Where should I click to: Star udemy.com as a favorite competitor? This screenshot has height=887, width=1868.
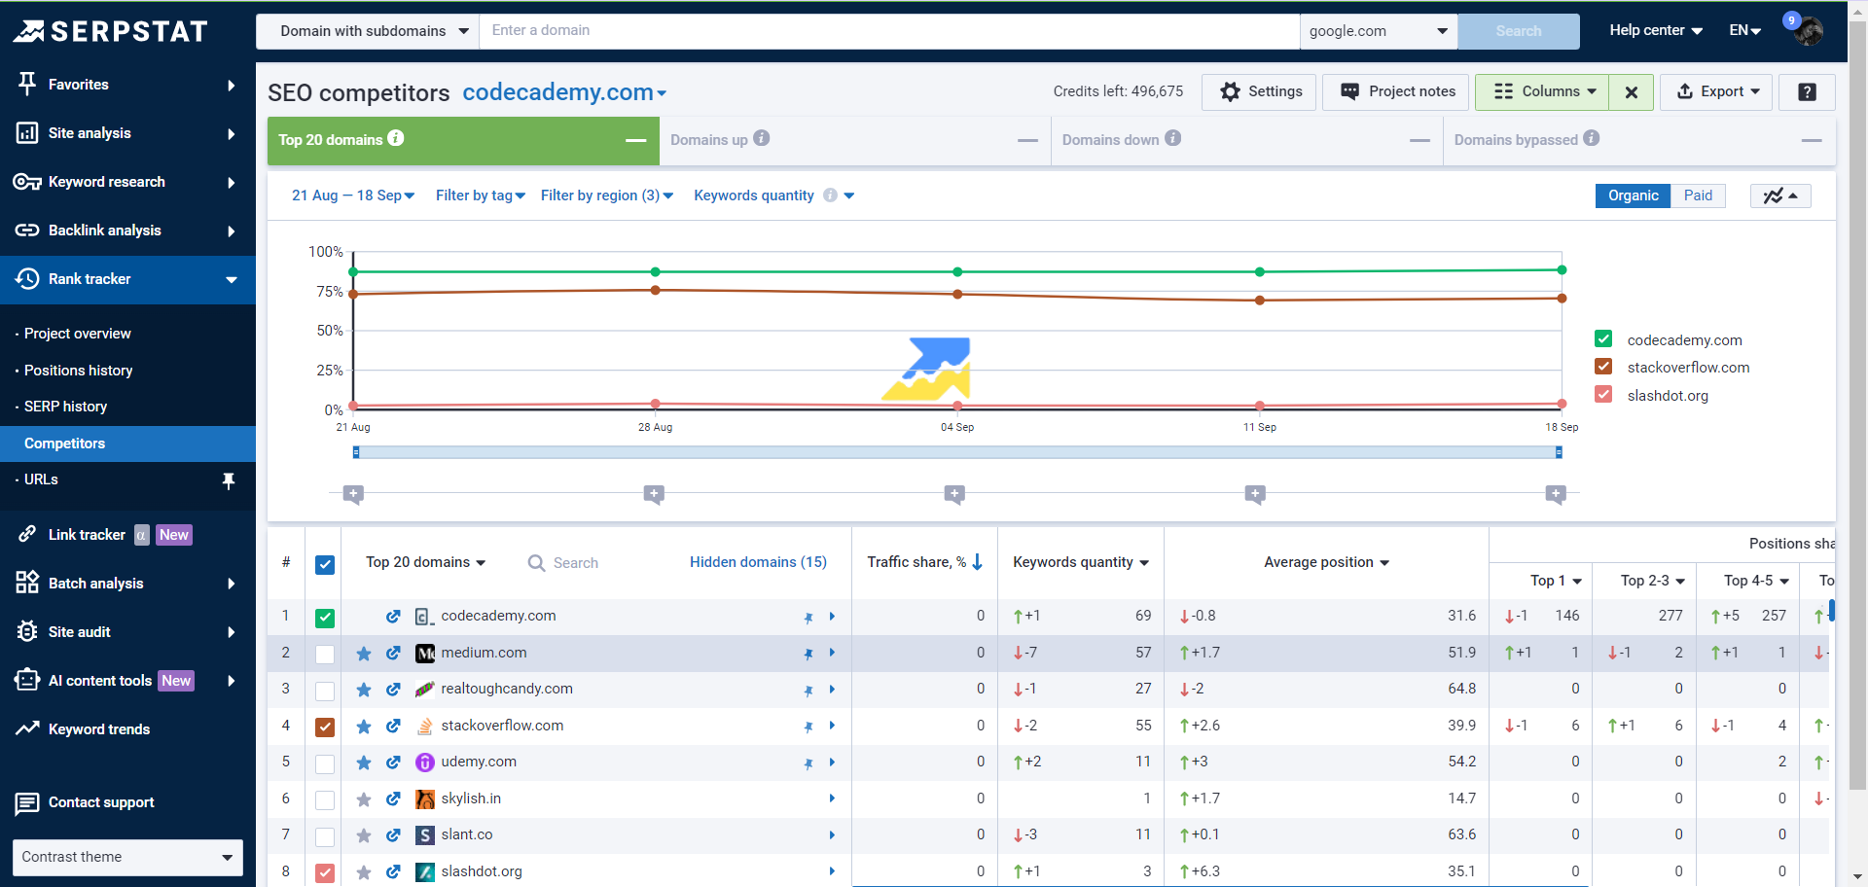click(363, 763)
